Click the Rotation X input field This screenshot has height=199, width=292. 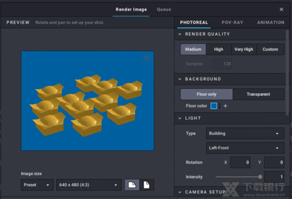click(x=240, y=163)
